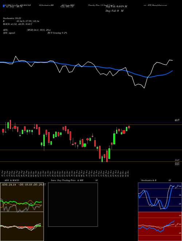Viewport: 182px width, 241px height.
Task: Click the 'Intra Day Trading Price & MRSI' title
Action: [x=74, y=180]
